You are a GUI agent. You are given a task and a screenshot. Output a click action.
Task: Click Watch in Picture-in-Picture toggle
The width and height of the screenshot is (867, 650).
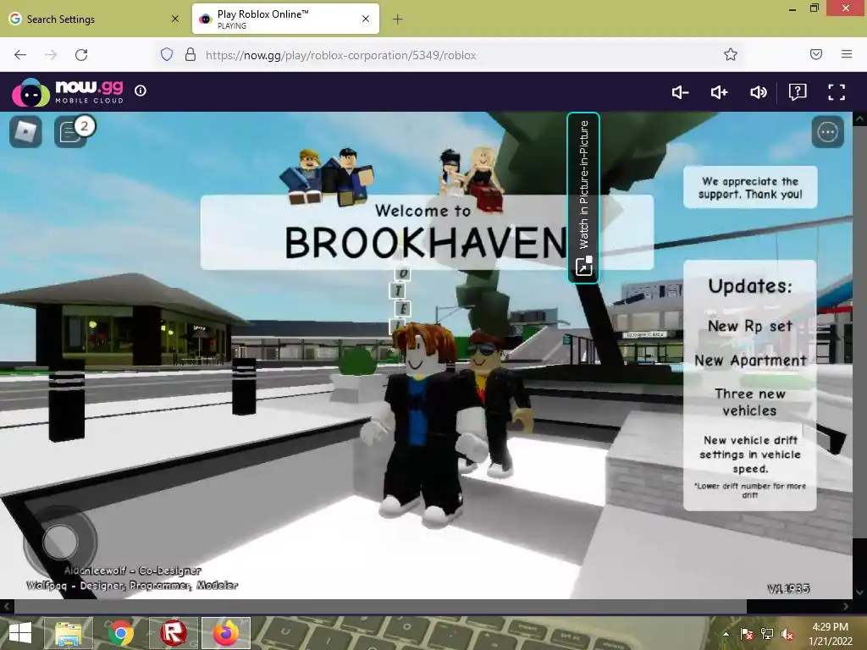pos(583,198)
